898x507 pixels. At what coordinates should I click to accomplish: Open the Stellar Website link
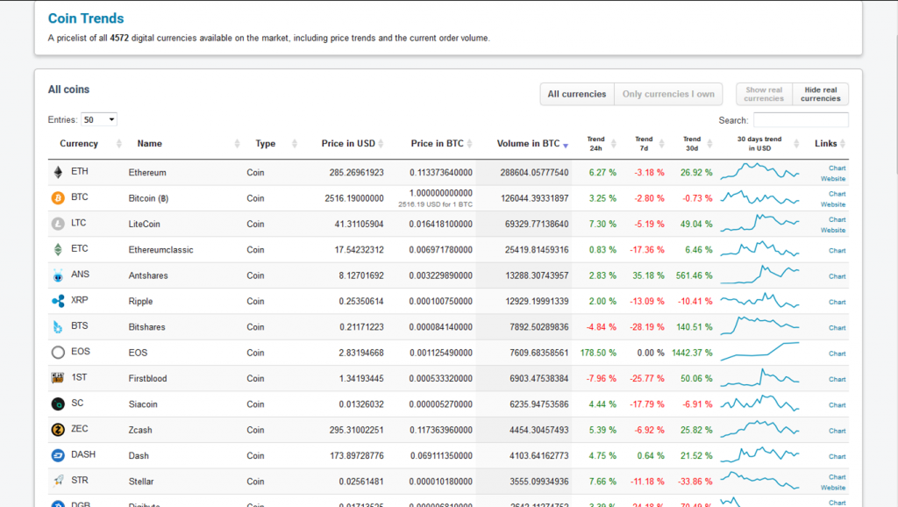point(833,488)
